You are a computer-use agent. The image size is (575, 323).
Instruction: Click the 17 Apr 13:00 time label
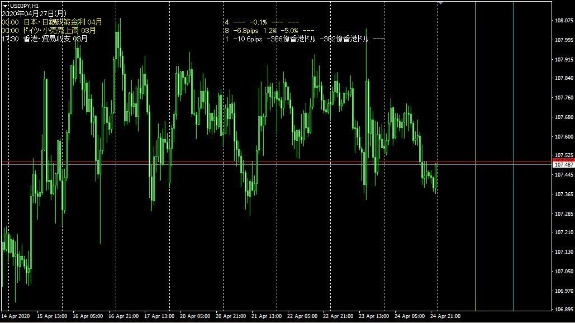tap(159, 316)
